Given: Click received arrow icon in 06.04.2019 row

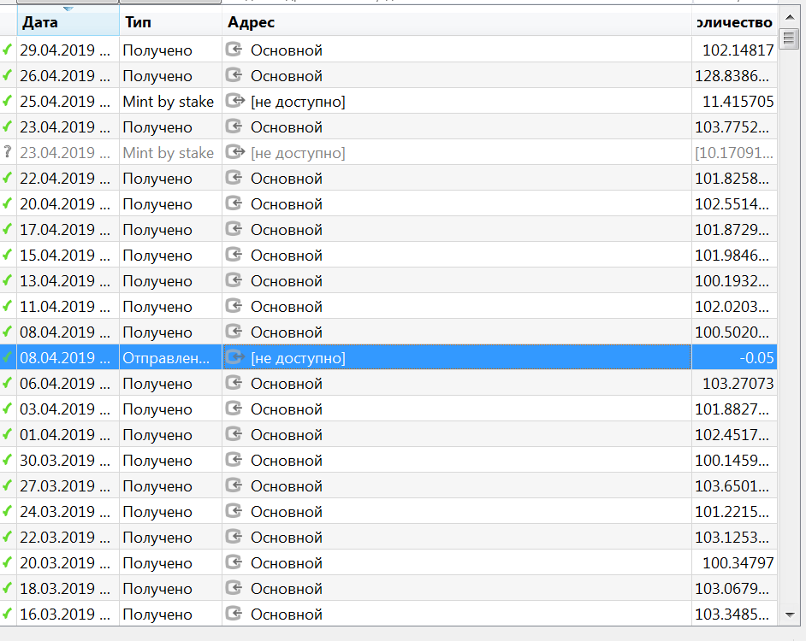Looking at the screenshot, I should pos(234,383).
